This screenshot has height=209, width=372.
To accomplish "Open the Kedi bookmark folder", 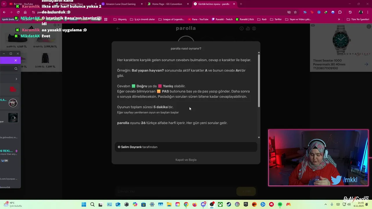I will coord(262,19).
